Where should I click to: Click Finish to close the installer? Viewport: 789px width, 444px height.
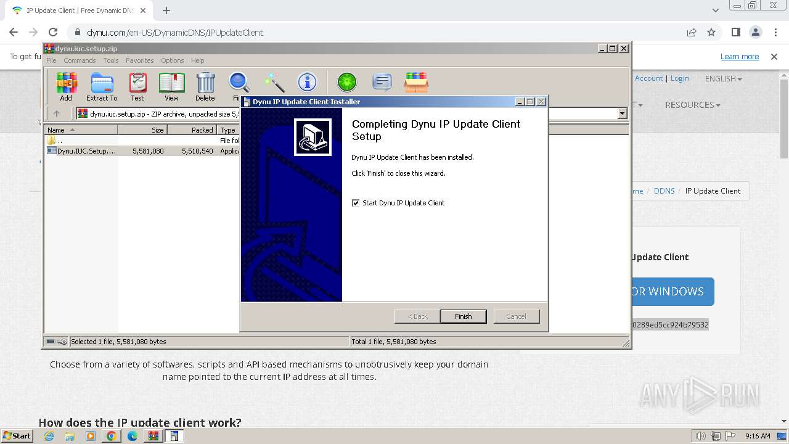[464, 316]
